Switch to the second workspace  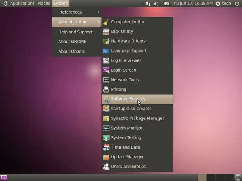coord(211,177)
